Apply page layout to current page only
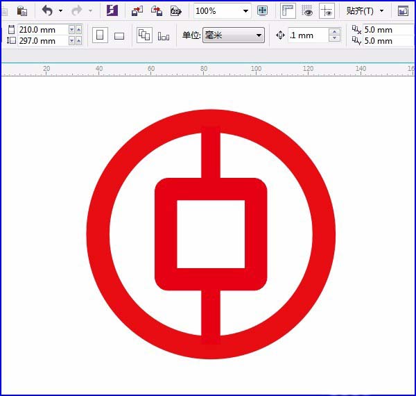 (x=164, y=36)
